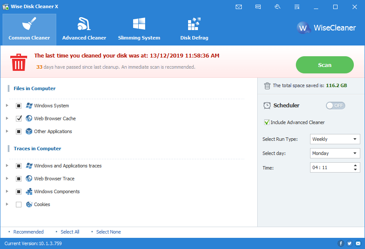Select the Recommended link
The image size is (365, 249).
point(28,232)
